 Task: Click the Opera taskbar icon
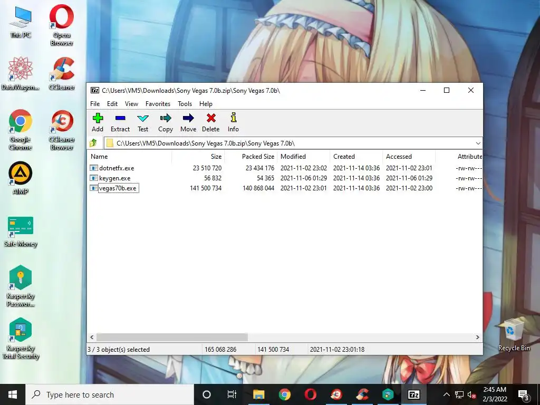[x=310, y=394]
